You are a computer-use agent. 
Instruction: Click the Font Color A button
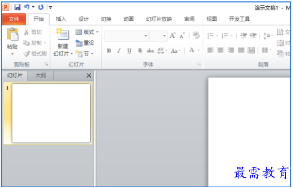point(192,50)
